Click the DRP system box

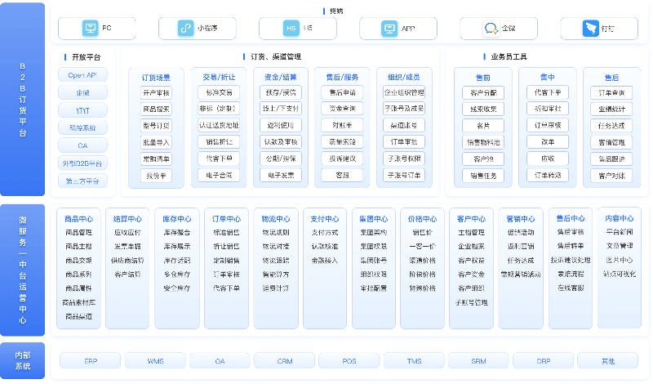(543, 361)
